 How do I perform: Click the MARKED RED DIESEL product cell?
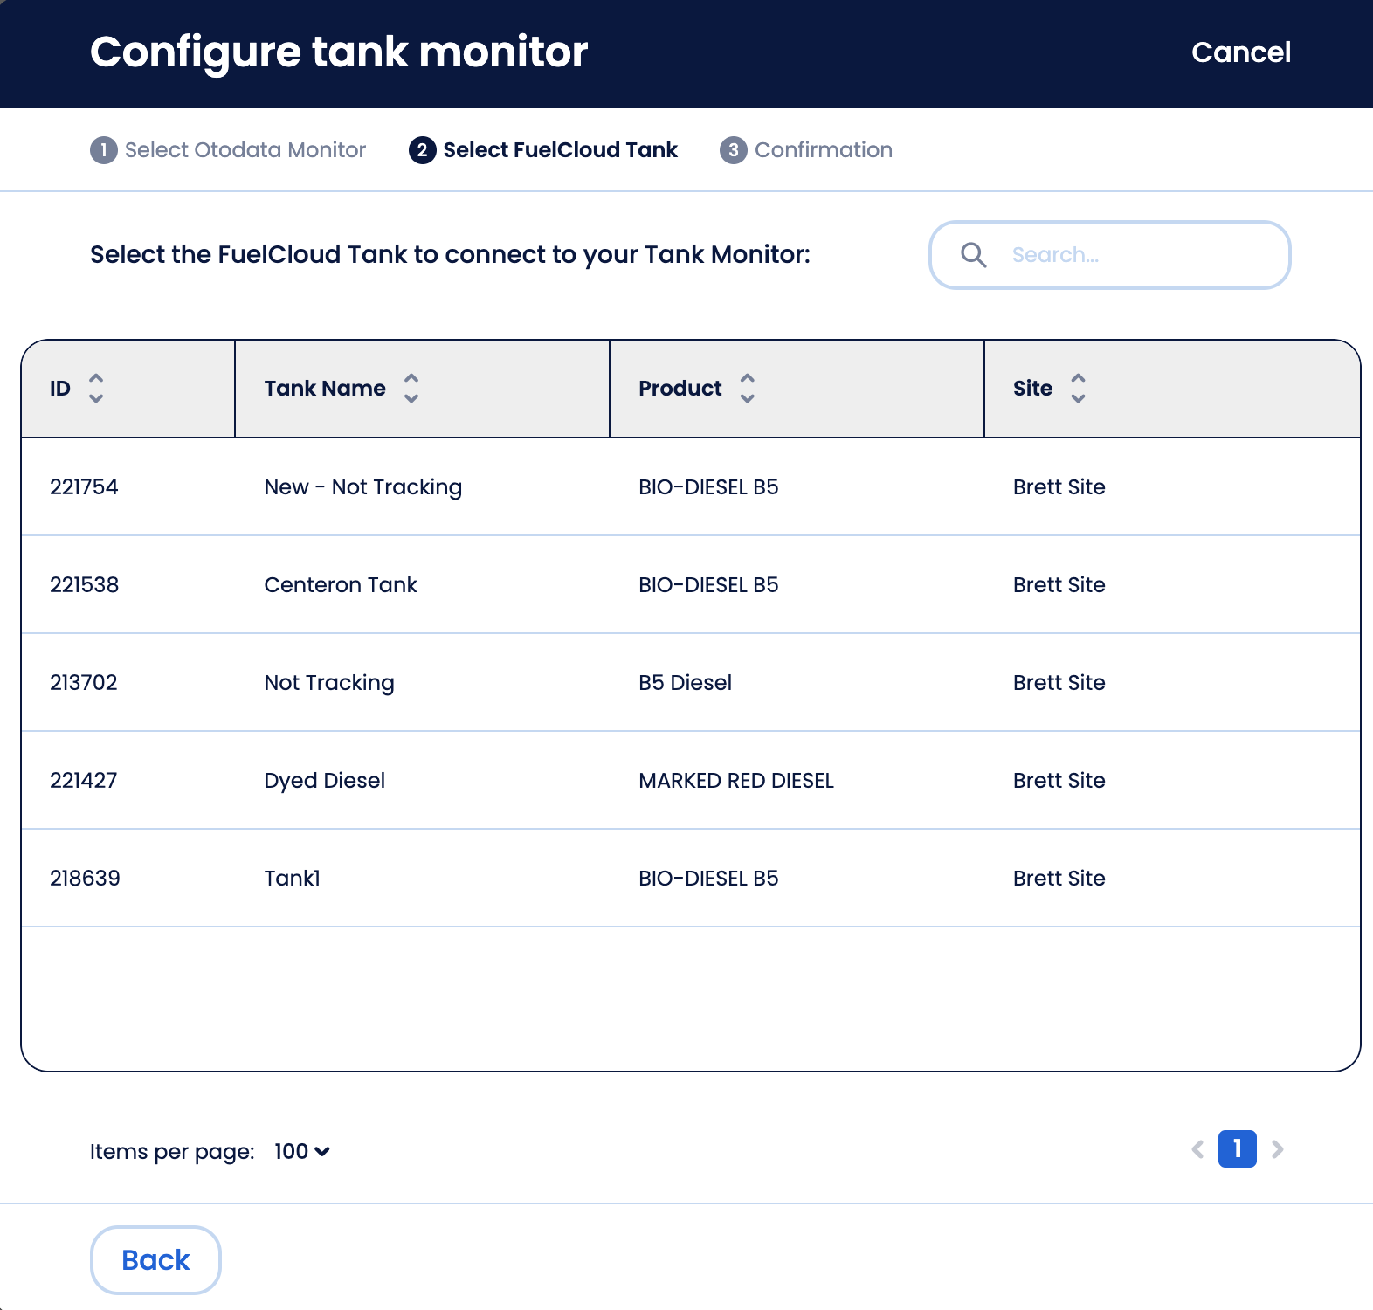[736, 781]
